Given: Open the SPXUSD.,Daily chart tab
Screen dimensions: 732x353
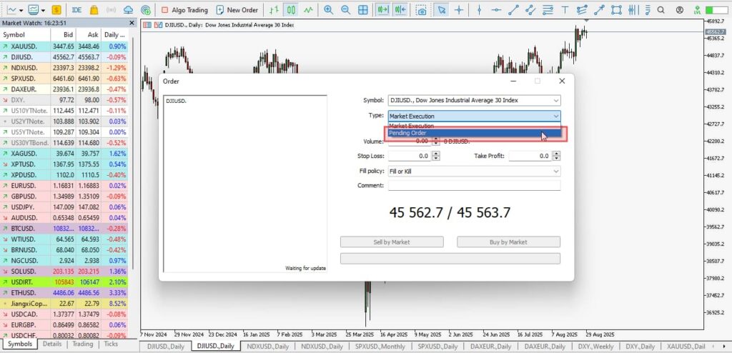Looking at the screenshot, I should coord(437,347).
